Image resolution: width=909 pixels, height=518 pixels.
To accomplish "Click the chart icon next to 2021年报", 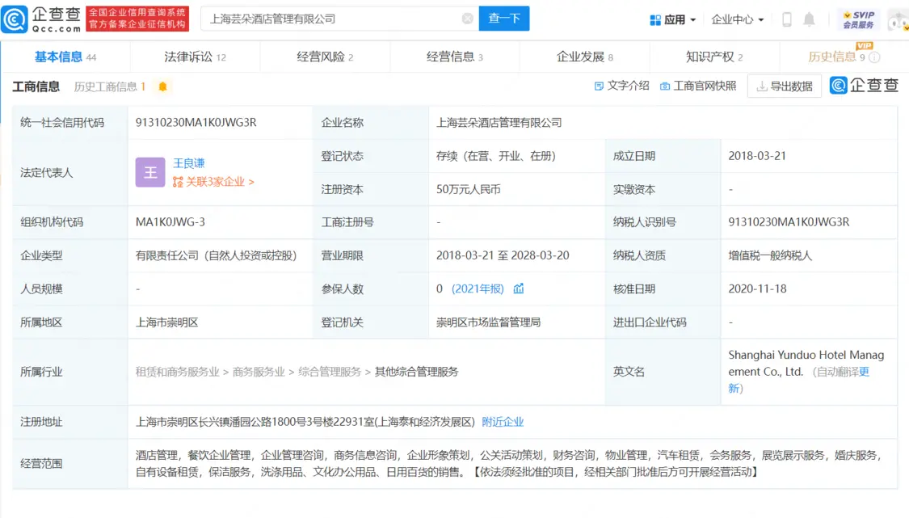I will tap(518, 288).
